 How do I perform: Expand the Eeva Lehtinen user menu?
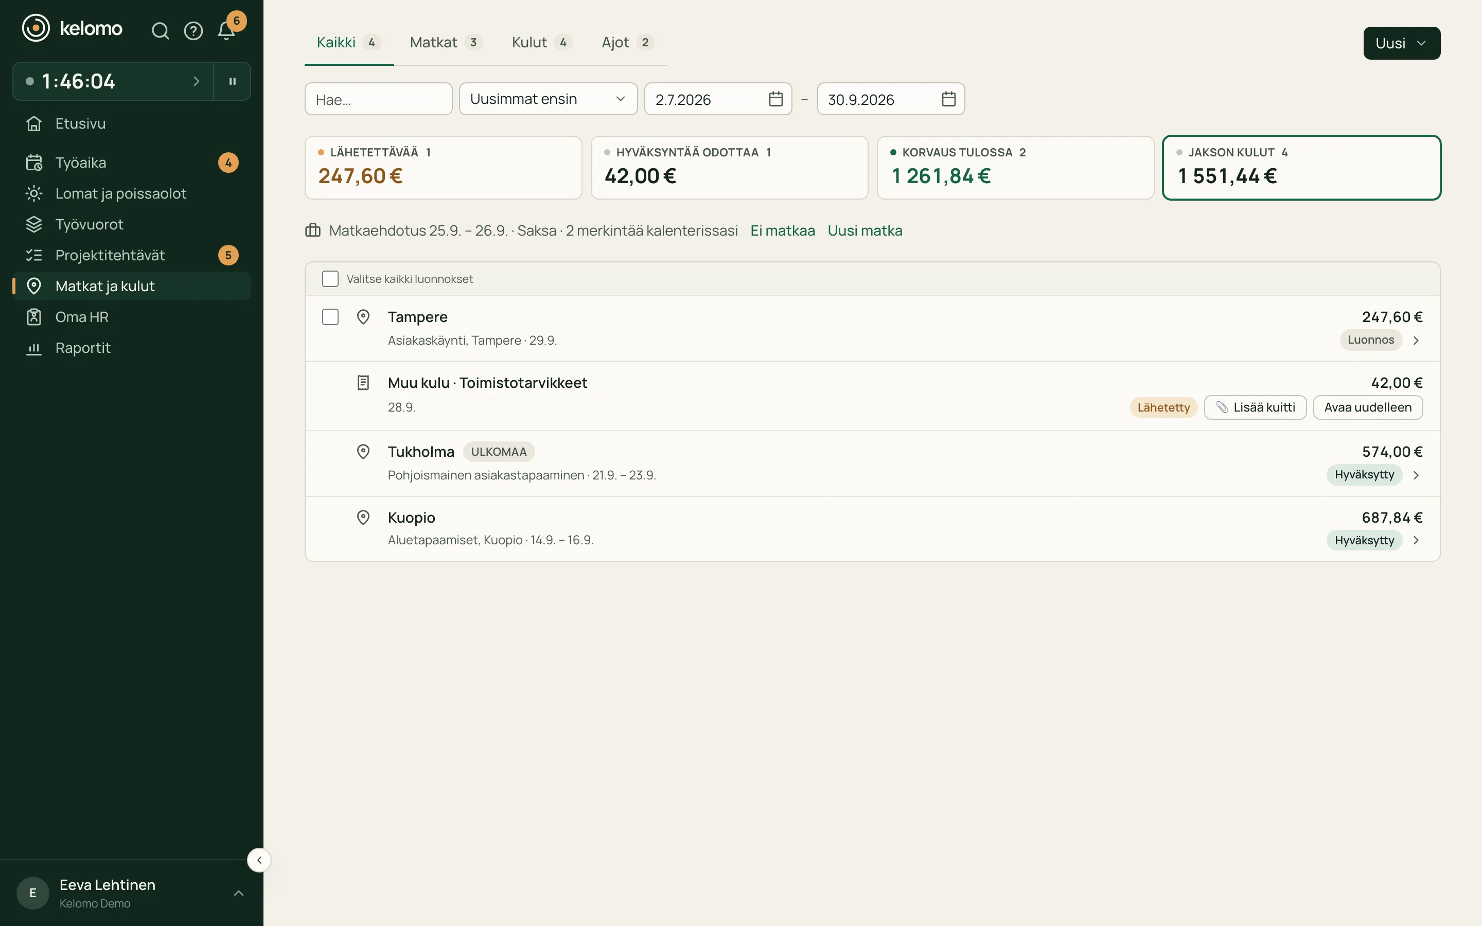click(x=132, y=893)
